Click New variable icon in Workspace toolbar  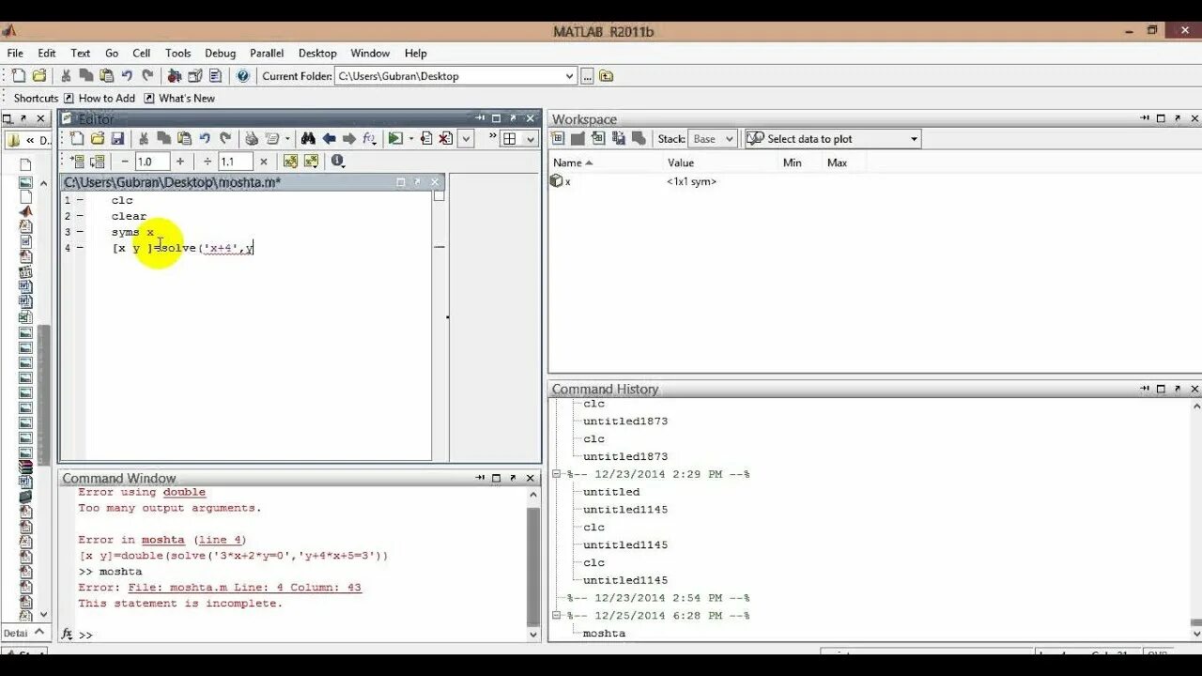tap(558, 139)
